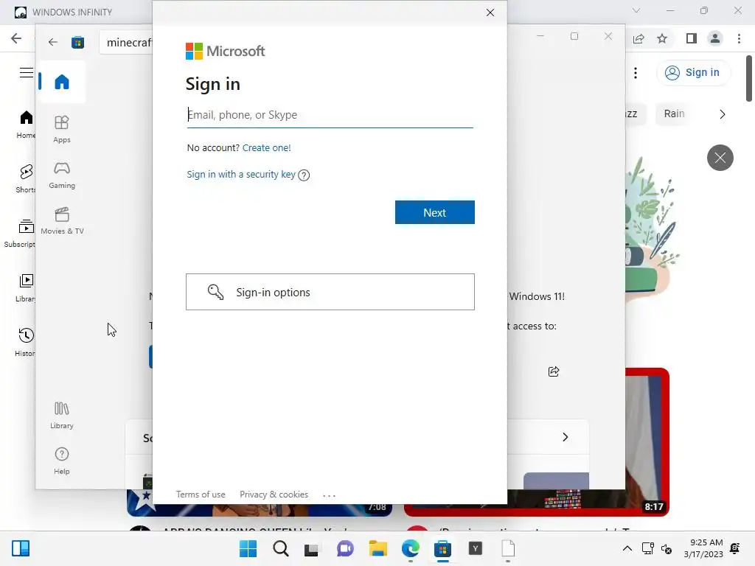The height and width of the screenshot is (566, 755).
Task: Dismiss the banner with round X button
Action: click(x=720, y=158)
